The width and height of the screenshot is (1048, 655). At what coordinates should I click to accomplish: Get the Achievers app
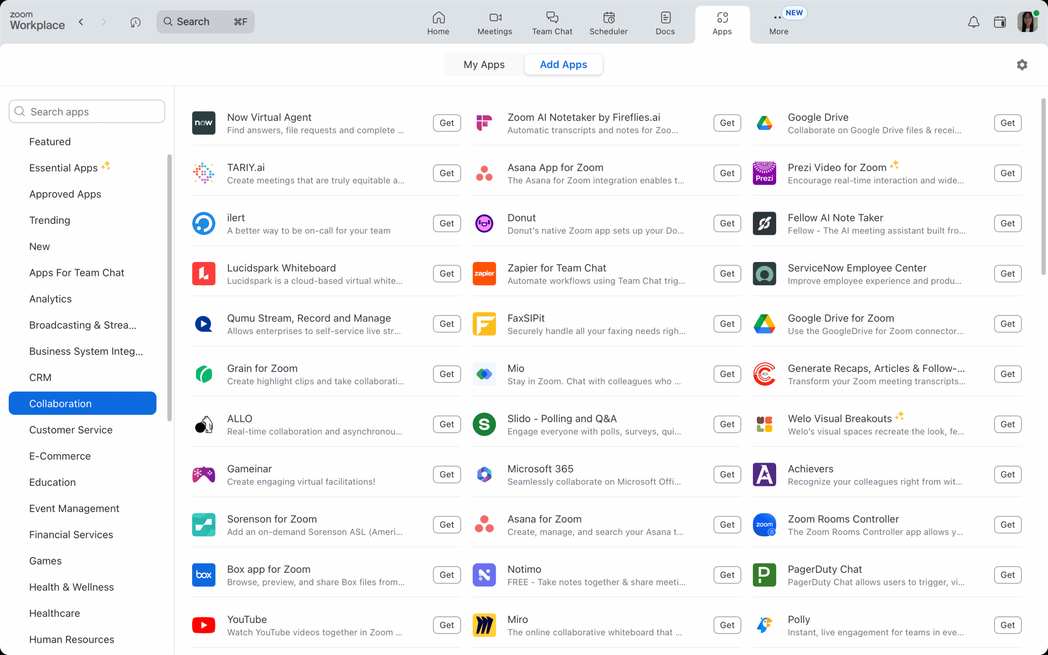(x=1007, y=474)
